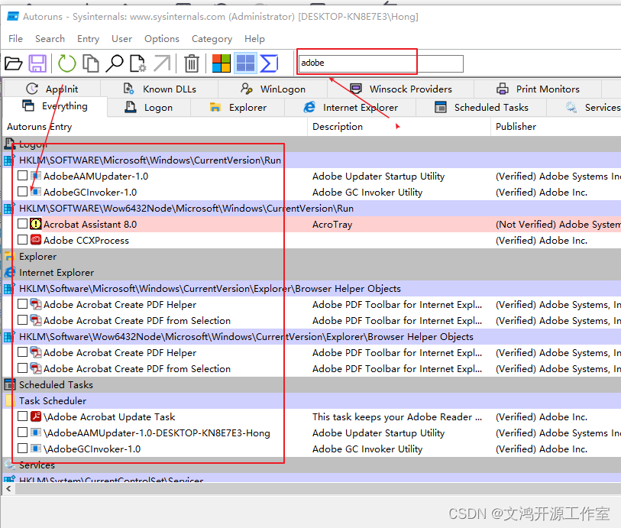The image size is (621, 528).
Task: Enable the \Adobe Acrobat Update Task checkbox
Action: tap(23, 416)
